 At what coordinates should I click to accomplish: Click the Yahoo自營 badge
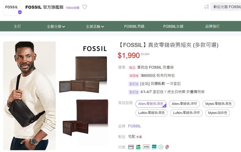pos(73,8)
